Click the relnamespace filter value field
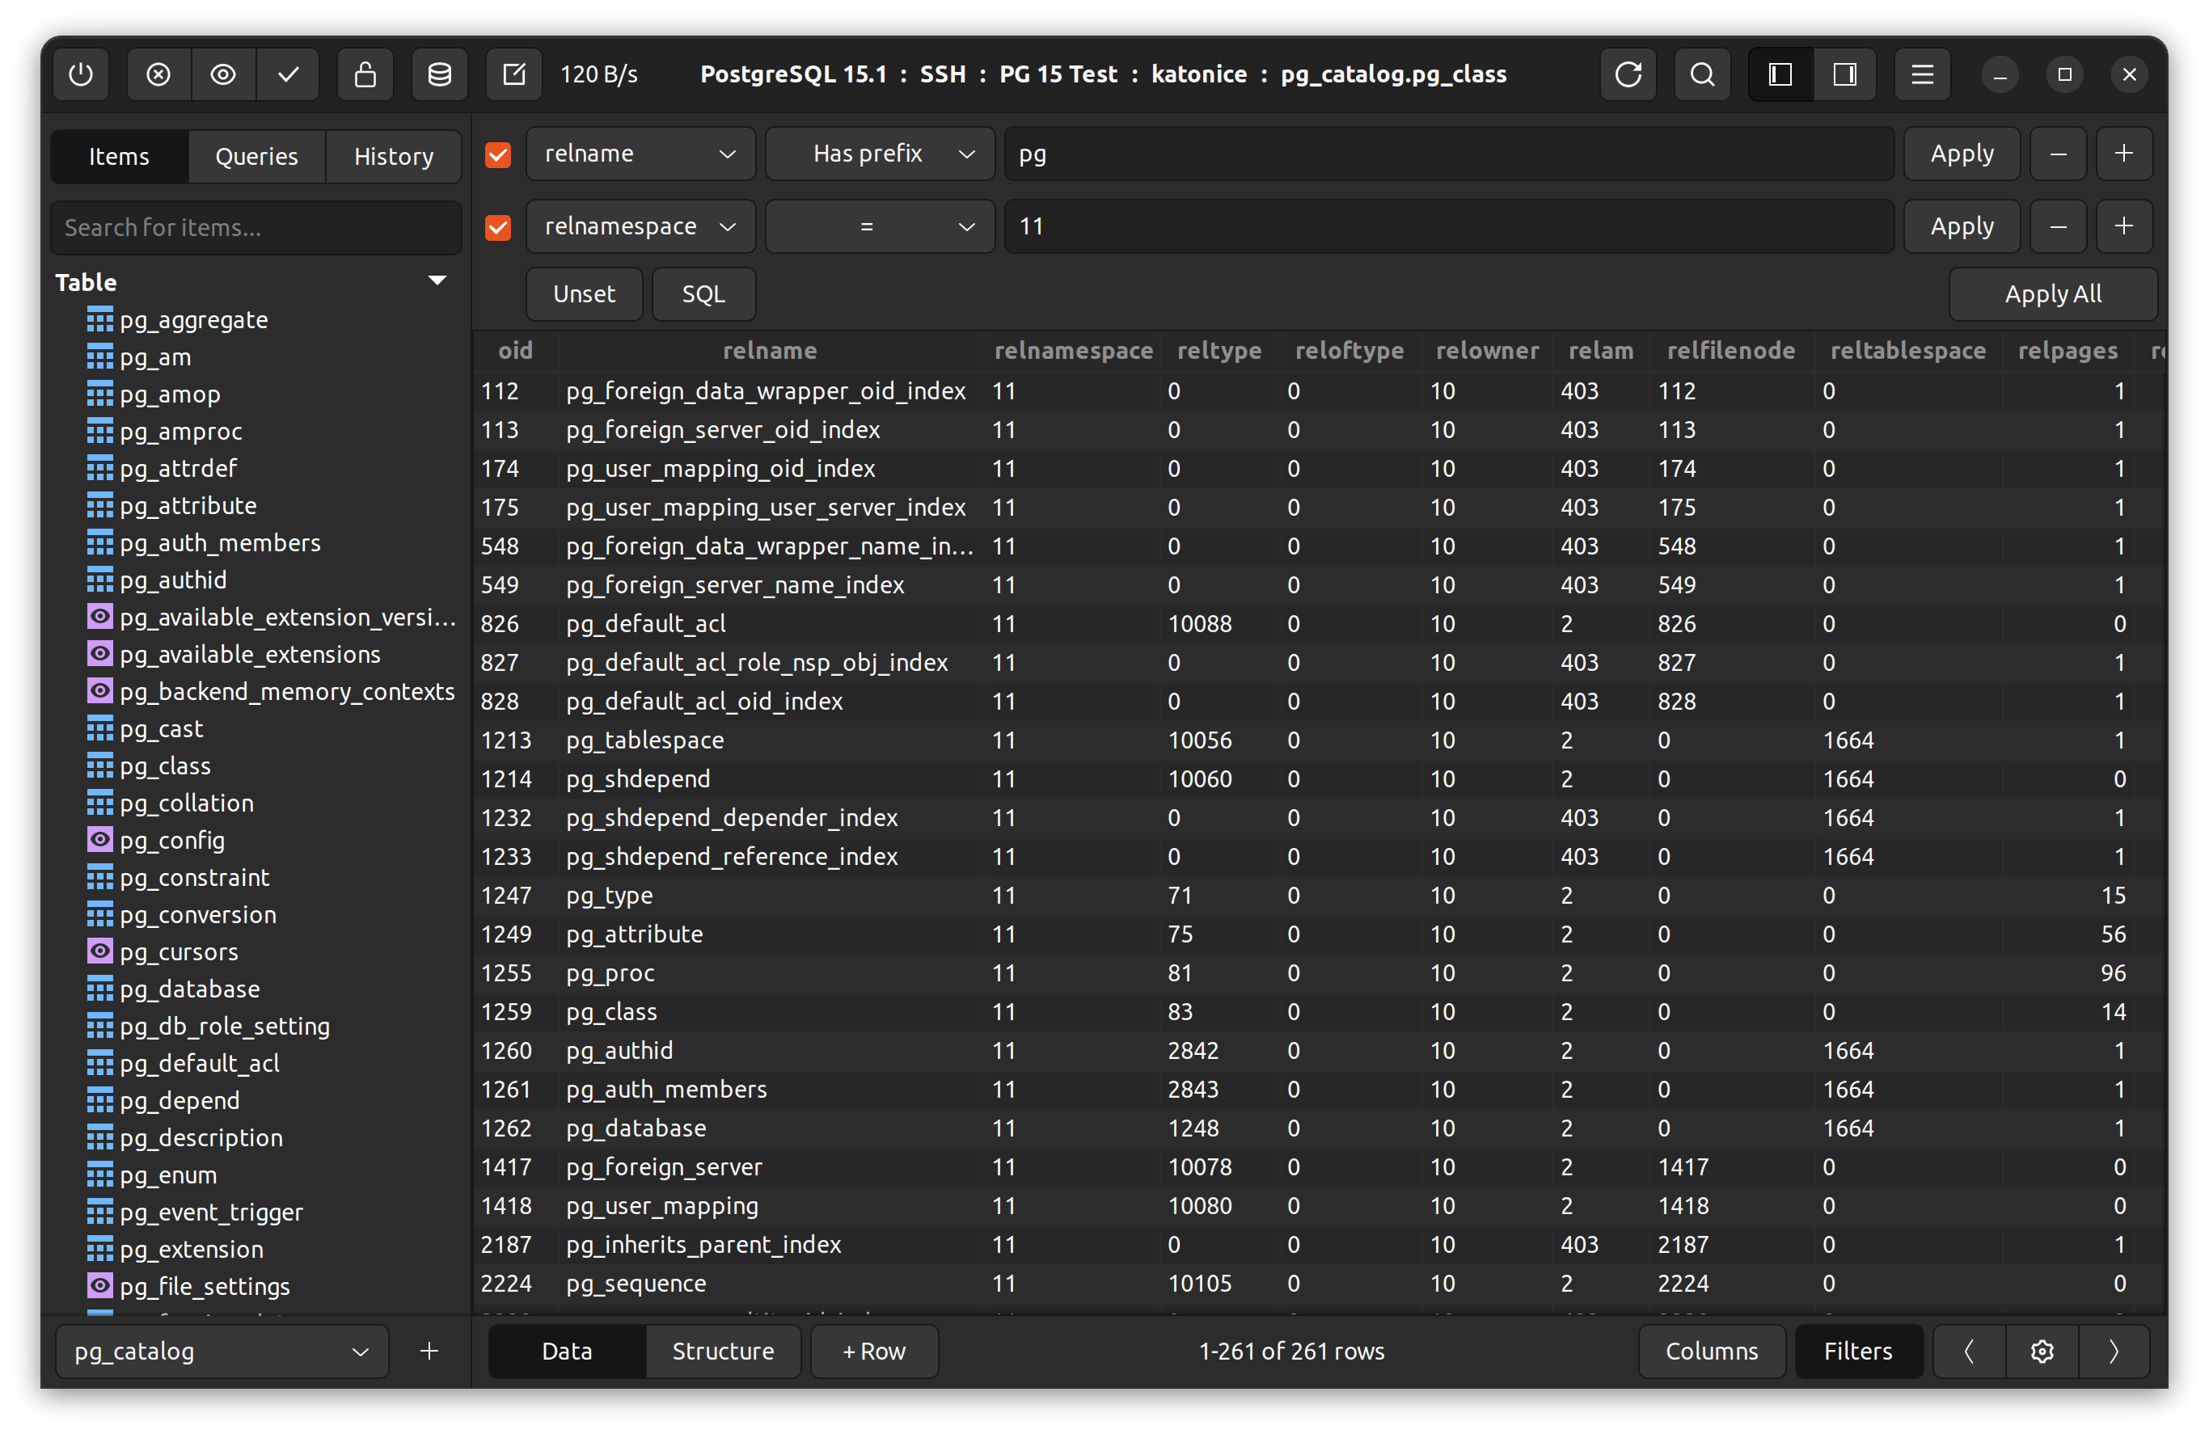 tap(1449, 226)
